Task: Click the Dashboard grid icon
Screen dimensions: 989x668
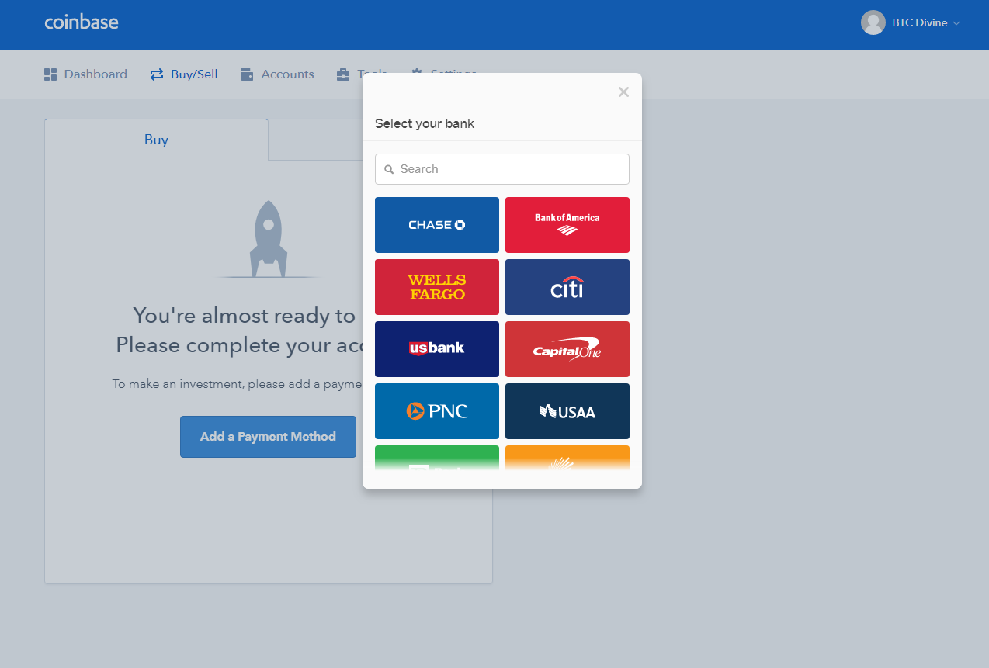Action: [x=50, y=74]
